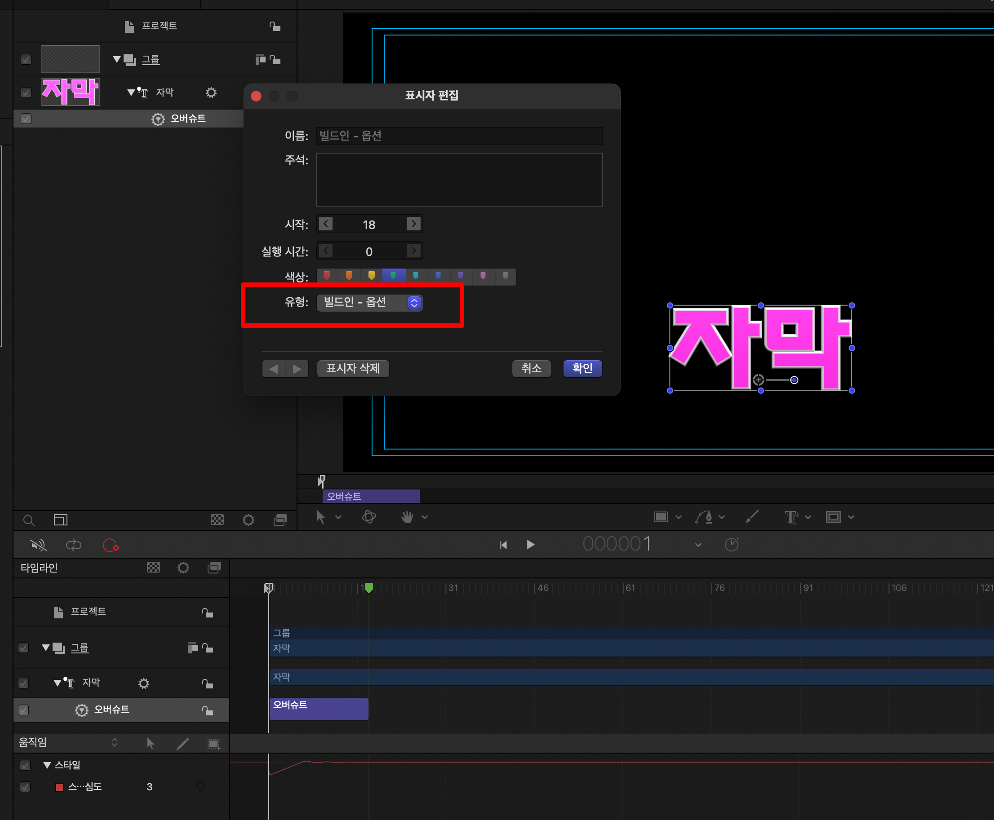Click the 표시자 삭제 button
Screen dimensions: 994x820
tap(353, 368)
